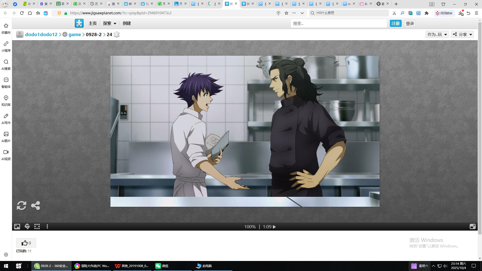Expand the 探索 dropdown menu

tap(110, 23)
